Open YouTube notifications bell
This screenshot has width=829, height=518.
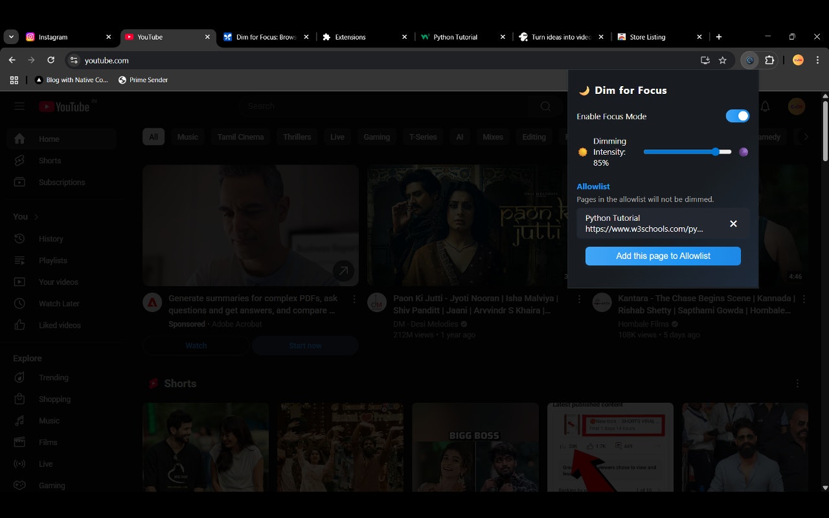(x=765, y=106)
